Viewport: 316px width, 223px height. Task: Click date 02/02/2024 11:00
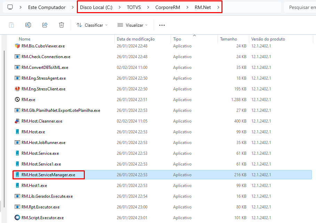[132, 68]
